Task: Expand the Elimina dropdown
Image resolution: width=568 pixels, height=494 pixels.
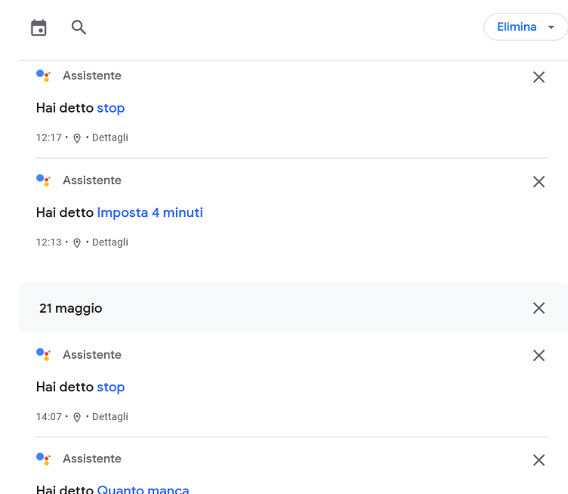Action: (525, 26)
